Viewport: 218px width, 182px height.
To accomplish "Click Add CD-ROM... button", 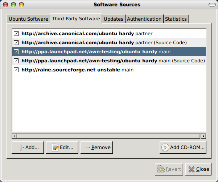I will [183, 148].
